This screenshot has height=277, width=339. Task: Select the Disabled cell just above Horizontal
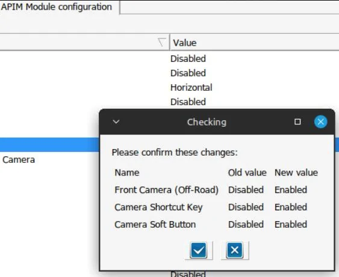pos(188,73)
